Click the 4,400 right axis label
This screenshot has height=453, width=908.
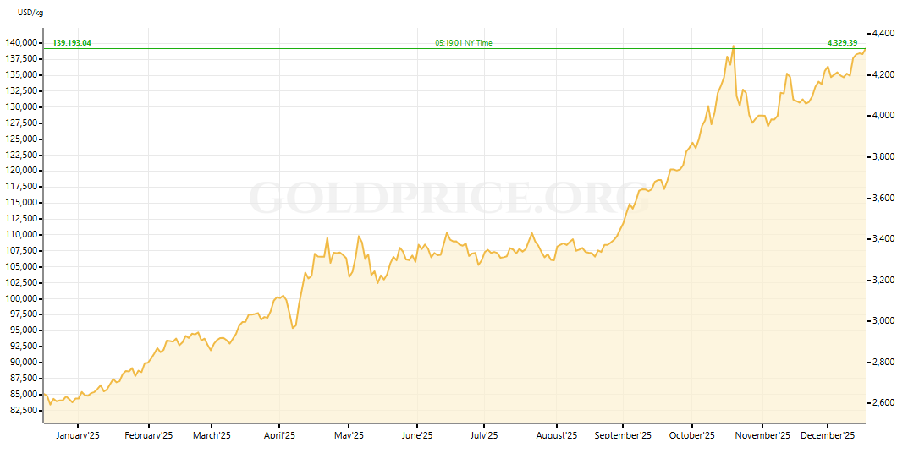(x=882, y=34)
